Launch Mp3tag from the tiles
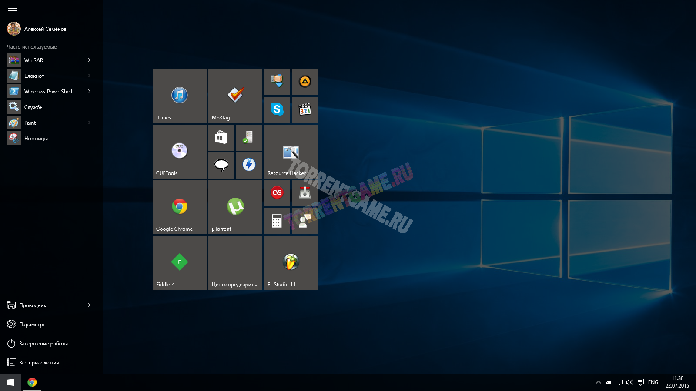Viewport: 696px width, 391px height. (x=235, y=96)
